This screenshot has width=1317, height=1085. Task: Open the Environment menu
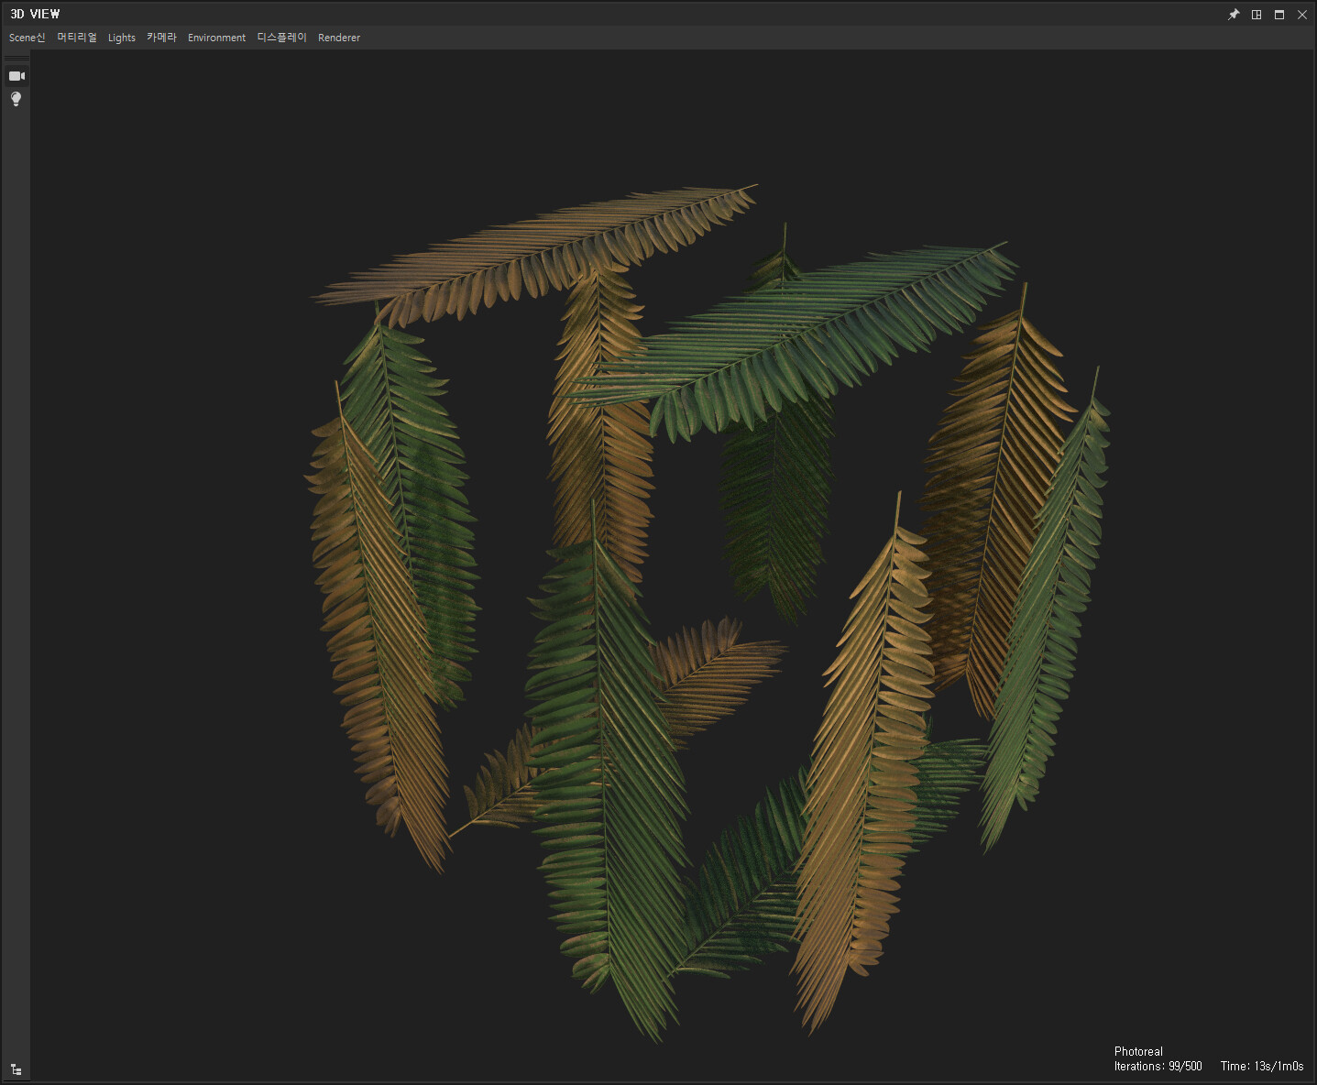coord(216,38)
